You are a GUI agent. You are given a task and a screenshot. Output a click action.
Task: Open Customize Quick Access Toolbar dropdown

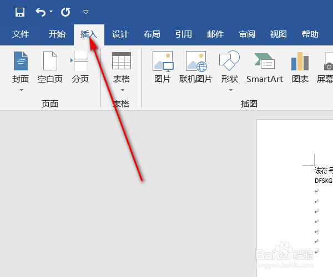86,12
